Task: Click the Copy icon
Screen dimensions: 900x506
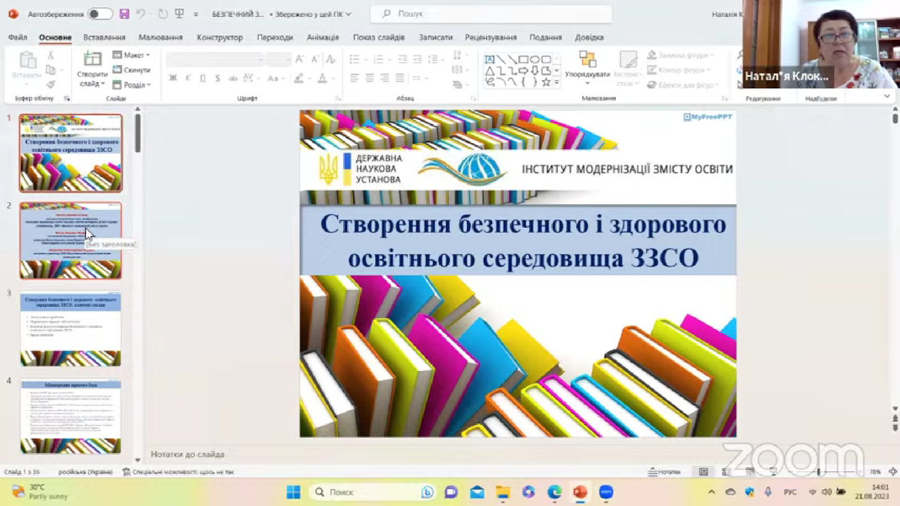Action: 51,70
